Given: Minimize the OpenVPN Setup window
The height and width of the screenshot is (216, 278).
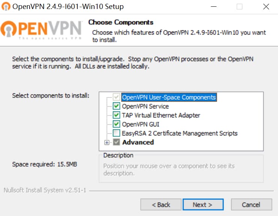Looking at the screenshot, I should click(x=213, y=6).
